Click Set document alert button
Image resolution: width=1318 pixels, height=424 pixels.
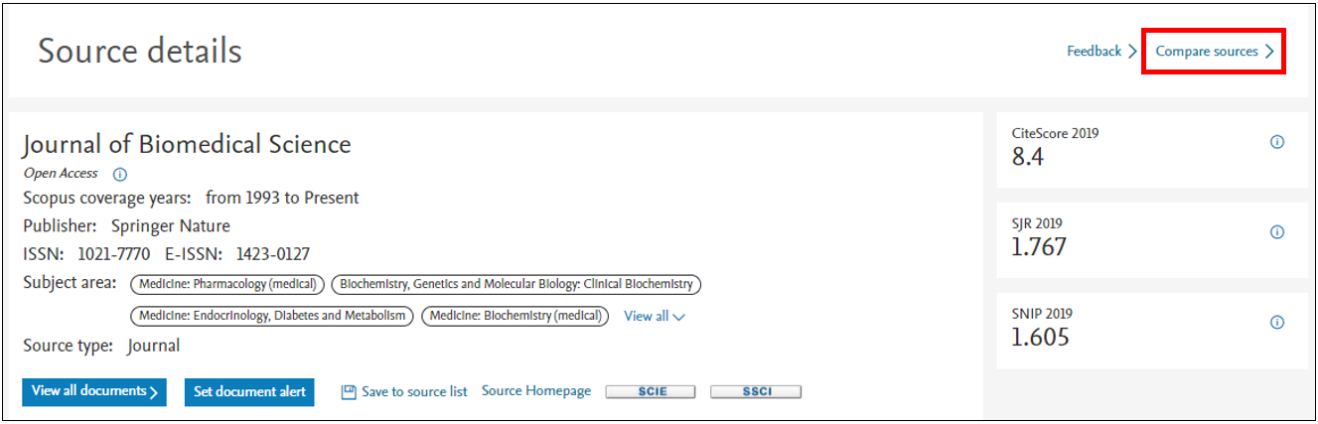point(249,391)
